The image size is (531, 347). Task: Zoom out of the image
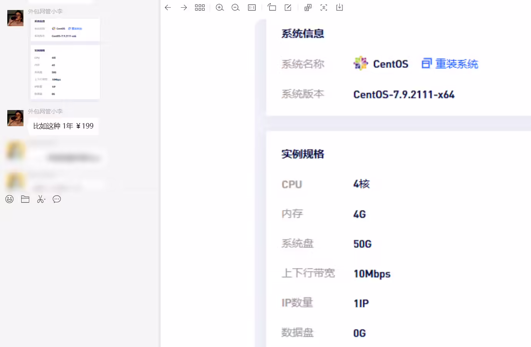[235, 7]
